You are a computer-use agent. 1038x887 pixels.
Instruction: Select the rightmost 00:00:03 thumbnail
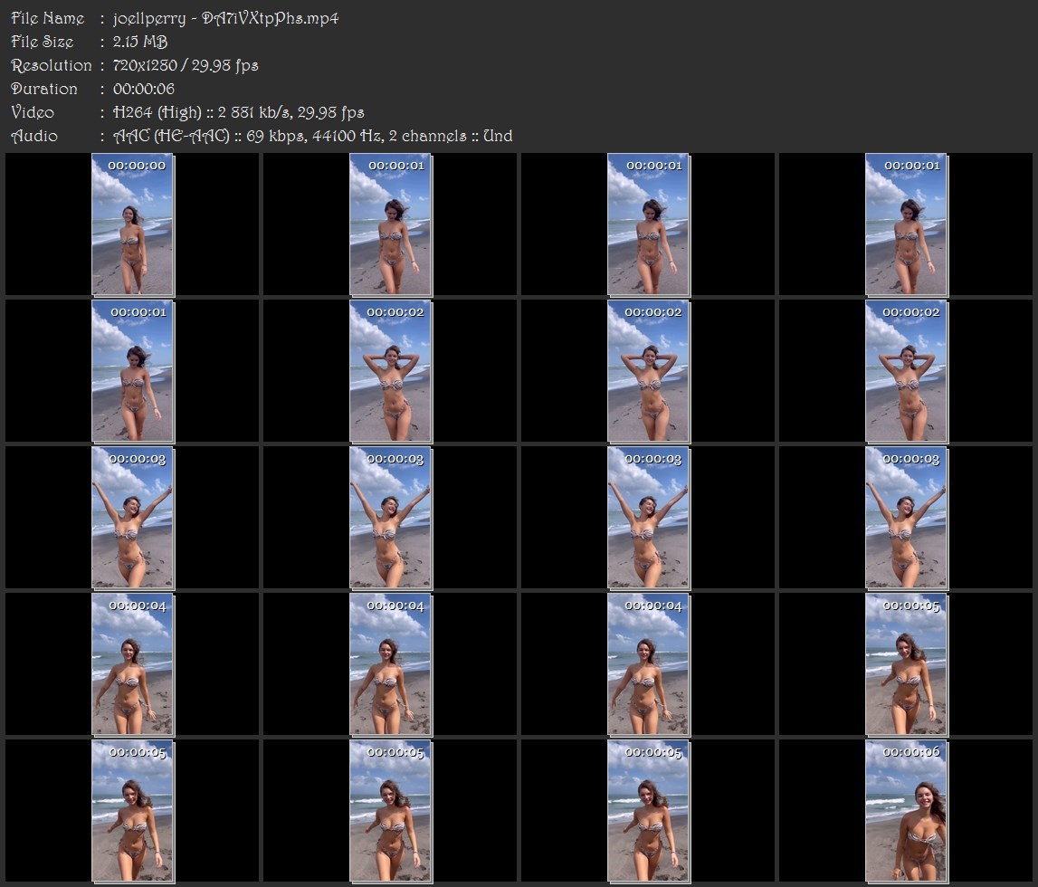tap(907, 518)
